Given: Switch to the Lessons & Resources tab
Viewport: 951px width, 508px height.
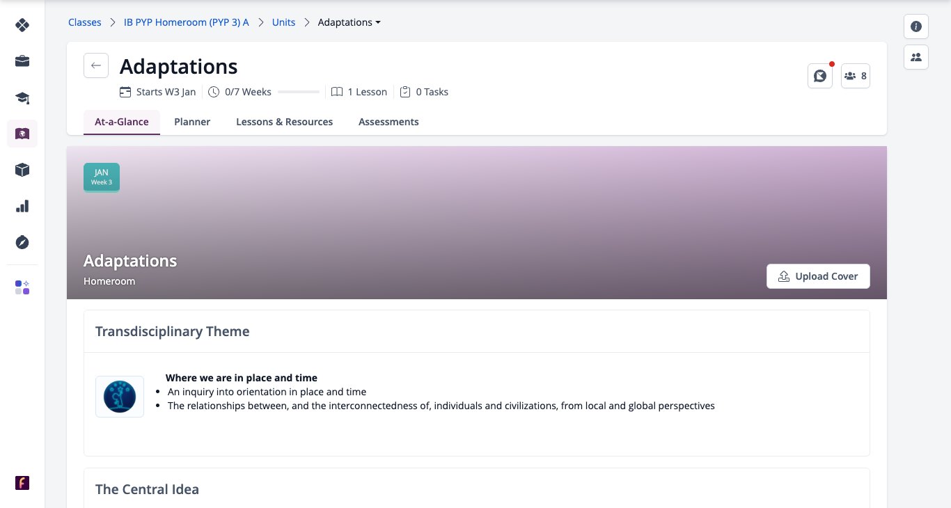Looking at the screenshot, I should click(284, 122).
